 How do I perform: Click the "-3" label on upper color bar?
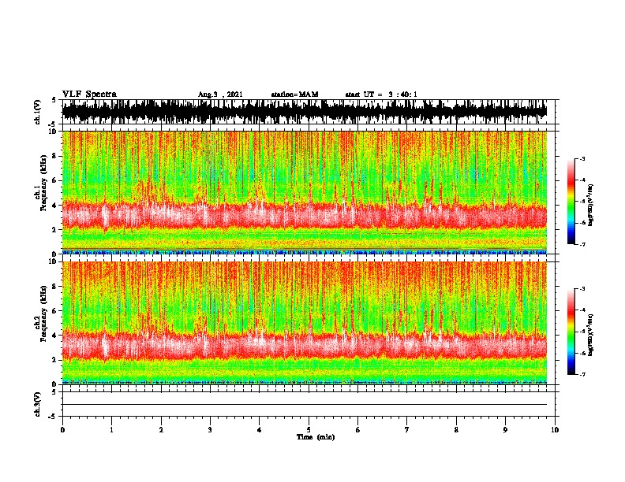(582, 159)
